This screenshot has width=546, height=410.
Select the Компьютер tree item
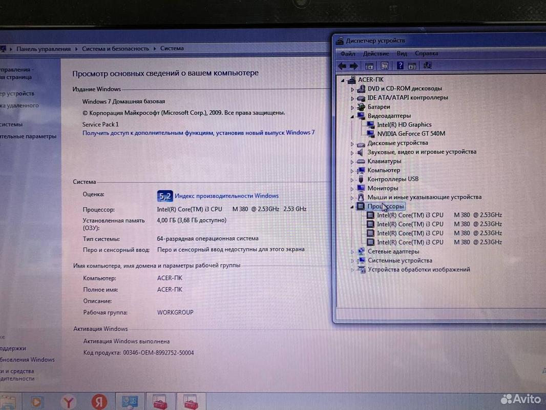(x=384, y=170)
